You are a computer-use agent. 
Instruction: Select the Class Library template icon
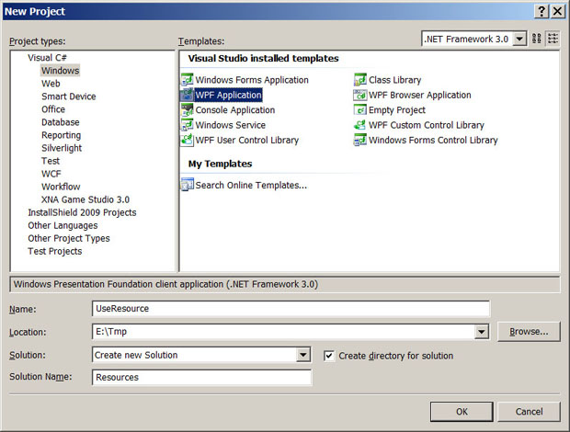tap(359, 80)
